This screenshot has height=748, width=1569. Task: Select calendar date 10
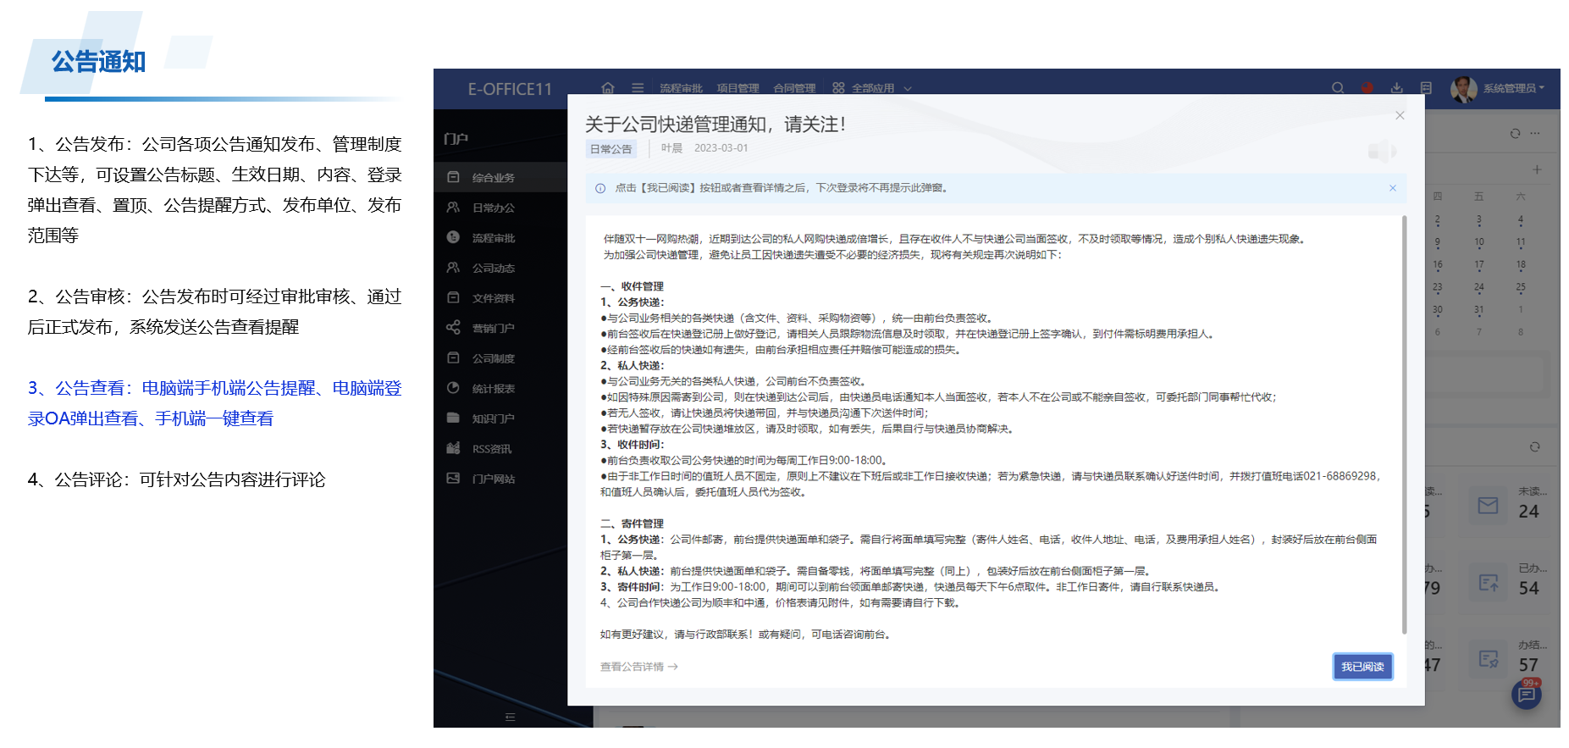[1479, 242]
